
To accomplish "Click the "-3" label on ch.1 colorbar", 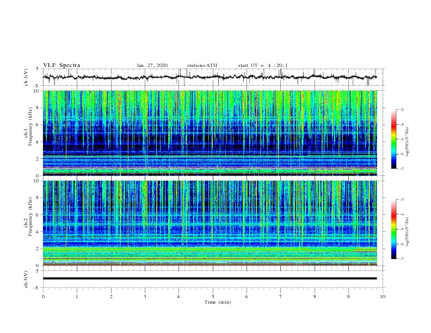I will (401, 109).
